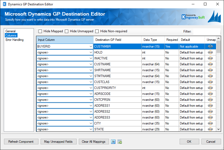Confirm with the OK button
Viewport: 224px width, 150px height.
coord(189,142)
